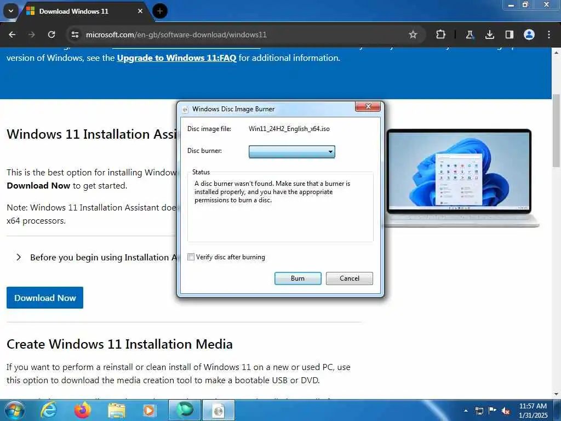The width and height of the screenshot is (561, 421).
Task: Click the browser back arrow
Action: [12, 35]
